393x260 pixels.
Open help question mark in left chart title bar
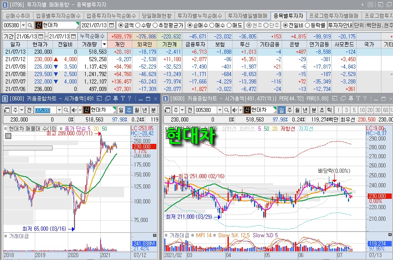tap(129, 99)
